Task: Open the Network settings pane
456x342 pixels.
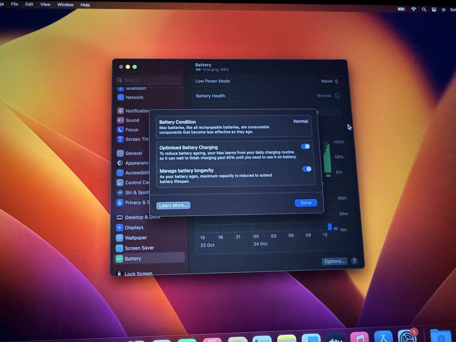Action: pyautogui.click(x=130, y=97)
